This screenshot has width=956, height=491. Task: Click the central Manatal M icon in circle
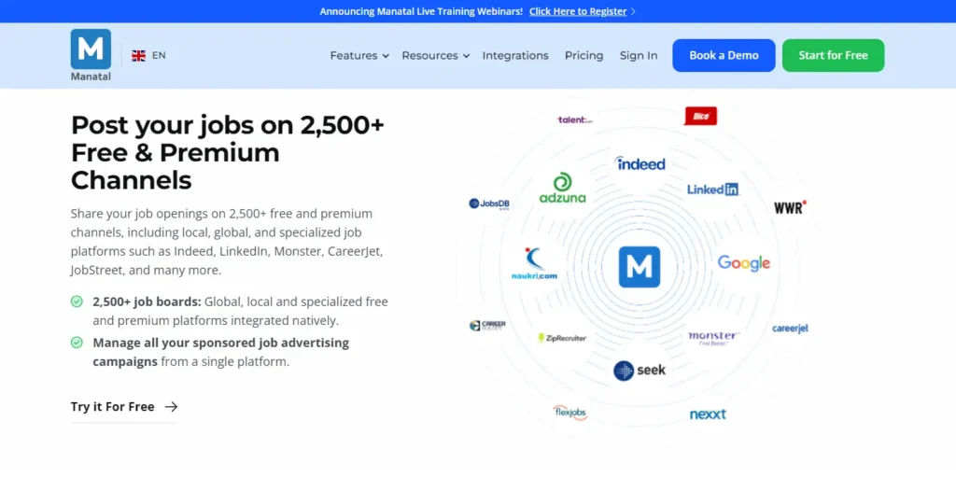(x=639, y=267)
